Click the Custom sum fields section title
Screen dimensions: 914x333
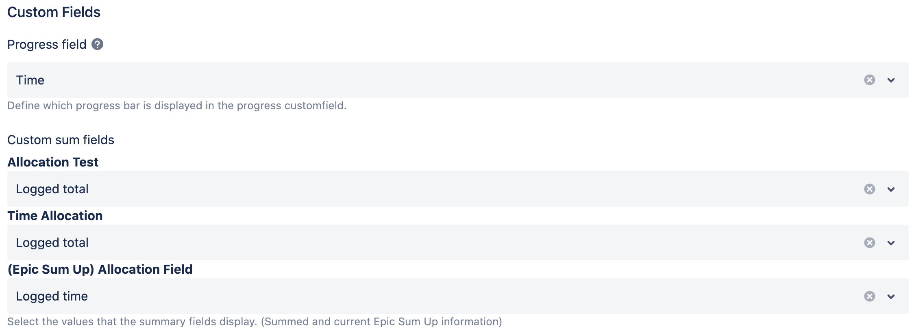click(61, 139)
